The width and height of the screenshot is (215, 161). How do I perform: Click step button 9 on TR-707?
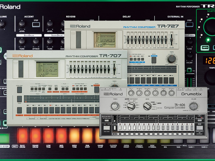click(x=75, y=110)
